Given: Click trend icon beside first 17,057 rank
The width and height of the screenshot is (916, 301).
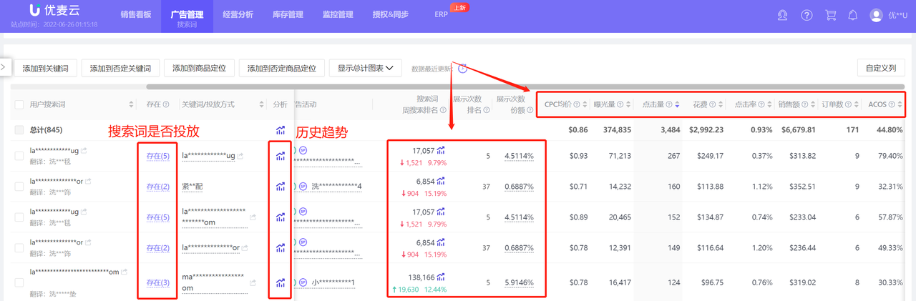Looking at the screenshot, I should [x=442, y=150].
